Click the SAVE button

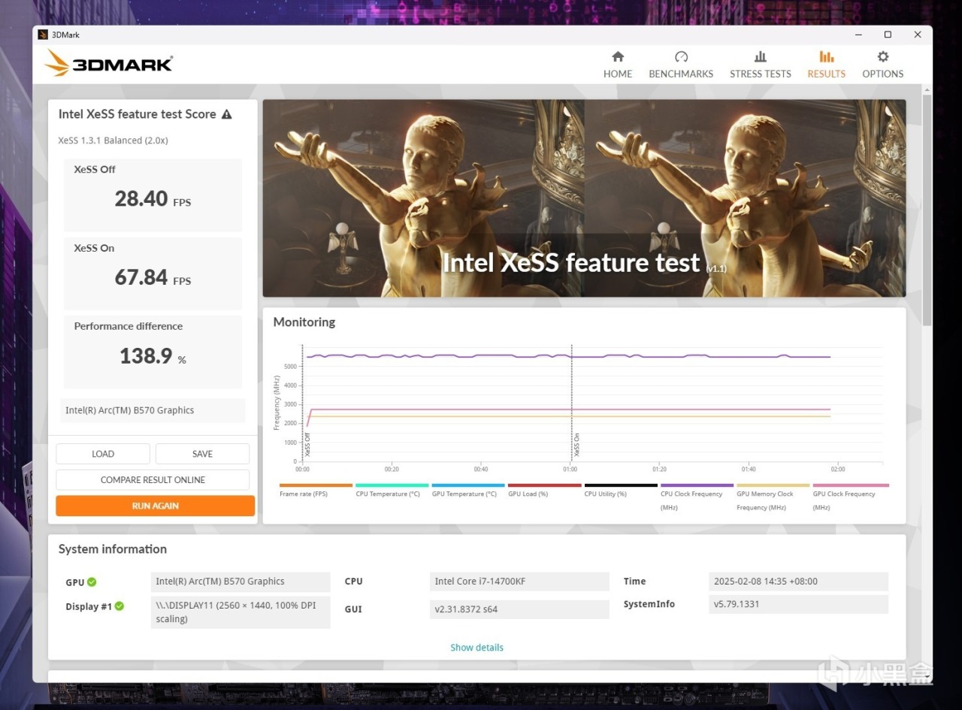[x=202, y=454]
